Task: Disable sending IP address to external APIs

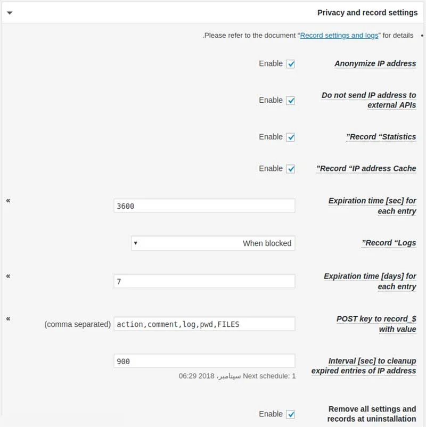Action: pyautogui.click(x=291, y=100)
